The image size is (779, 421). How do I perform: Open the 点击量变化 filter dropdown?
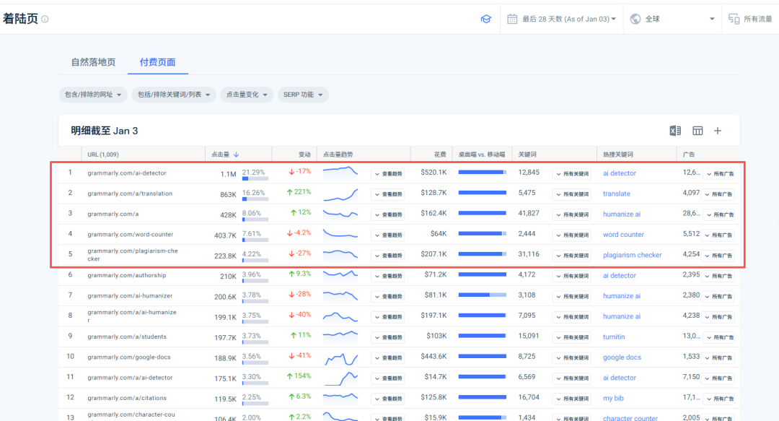tap(247, 95)
